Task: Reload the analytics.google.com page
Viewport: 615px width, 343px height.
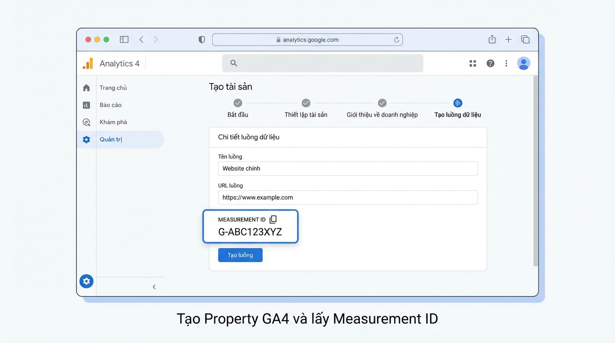Action: pyautogui.click(x=396, y=39)
